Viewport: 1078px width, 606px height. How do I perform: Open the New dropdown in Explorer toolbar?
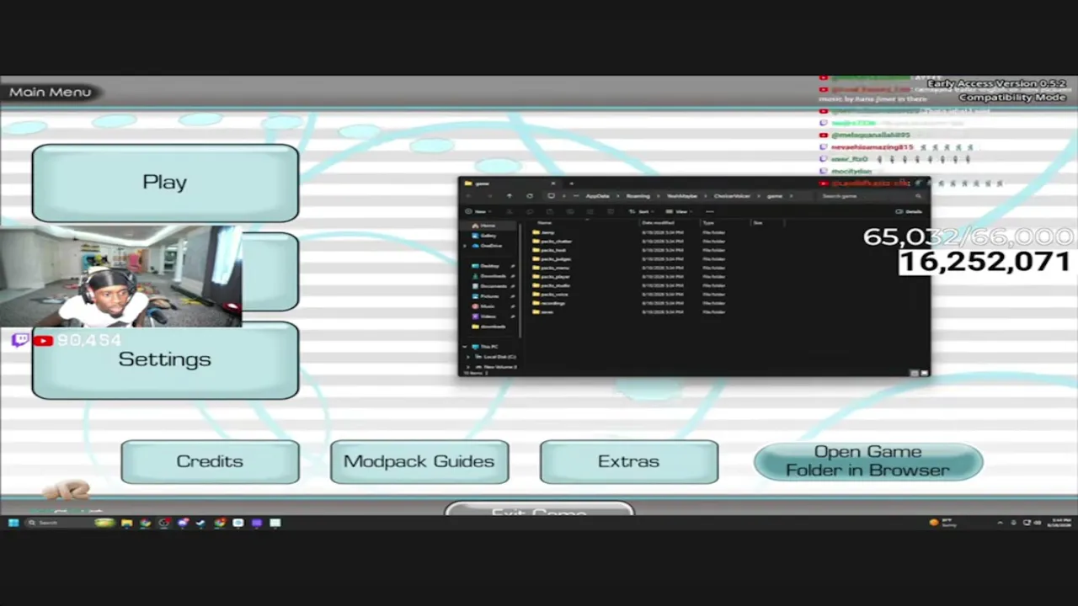[x=478, y=211]
